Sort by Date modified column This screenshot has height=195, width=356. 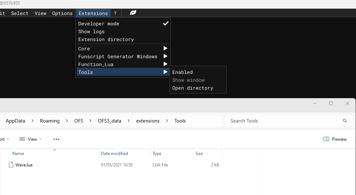pyautogui.click(x=114, y=154)
